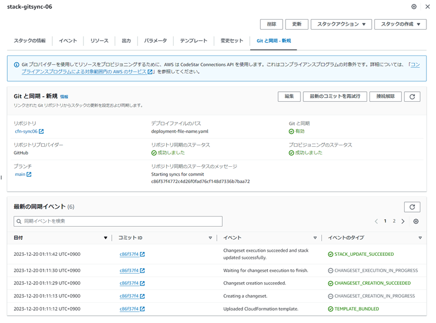Click the 編集 button
436x323 pixels.
[x=289, y=96]
